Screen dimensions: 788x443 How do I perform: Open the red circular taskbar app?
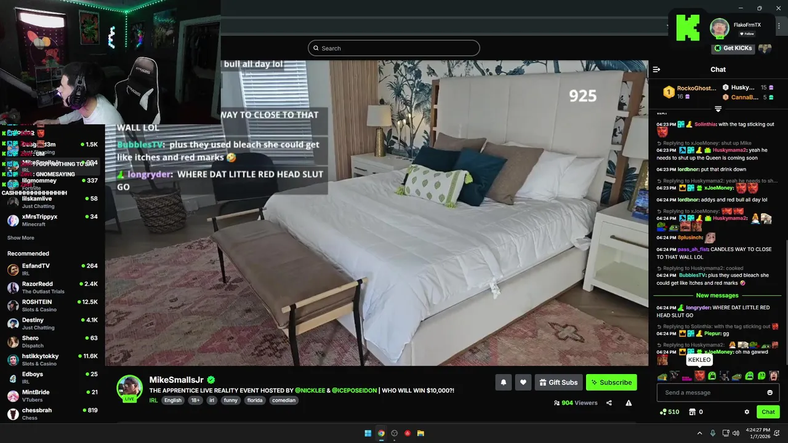(x=408, y=433)
